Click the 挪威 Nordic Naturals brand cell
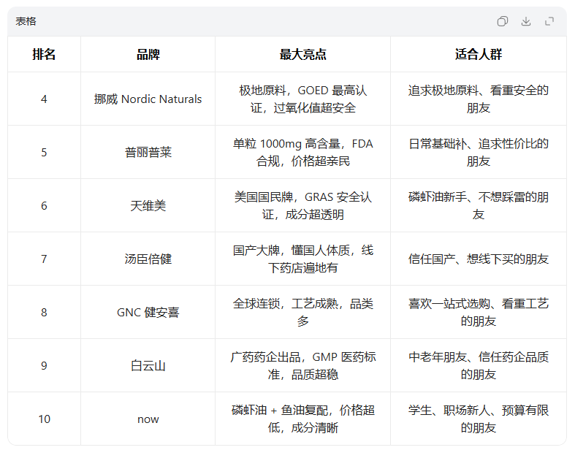 (x=148, y=99)
